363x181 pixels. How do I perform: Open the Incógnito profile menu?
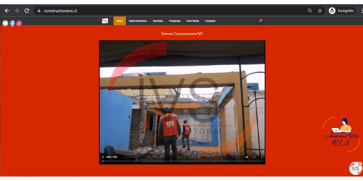point(341,11)
